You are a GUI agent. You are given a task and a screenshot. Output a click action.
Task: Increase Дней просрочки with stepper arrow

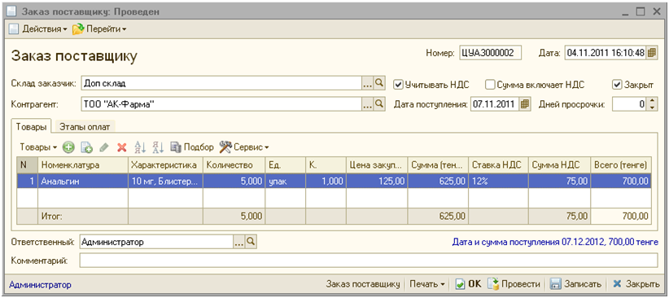tap(652, 101)
